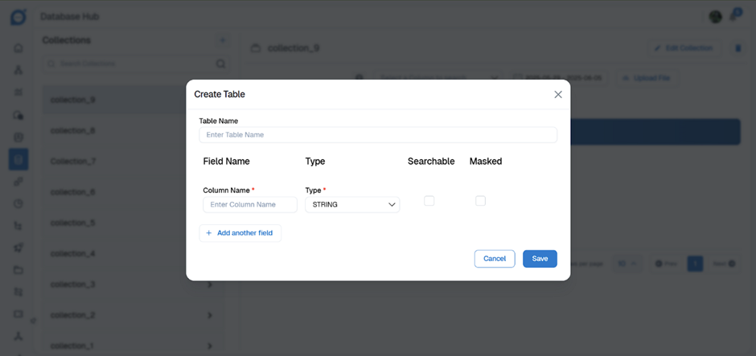Tick the Masked checkbox
The height and width of the screenshot is (356, 756).
(x=480, y=201)
